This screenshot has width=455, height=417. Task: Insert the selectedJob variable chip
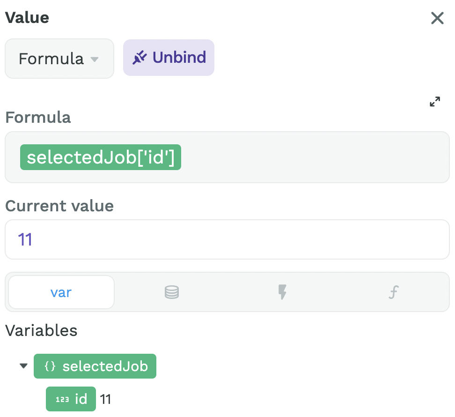tap(95, 366)
